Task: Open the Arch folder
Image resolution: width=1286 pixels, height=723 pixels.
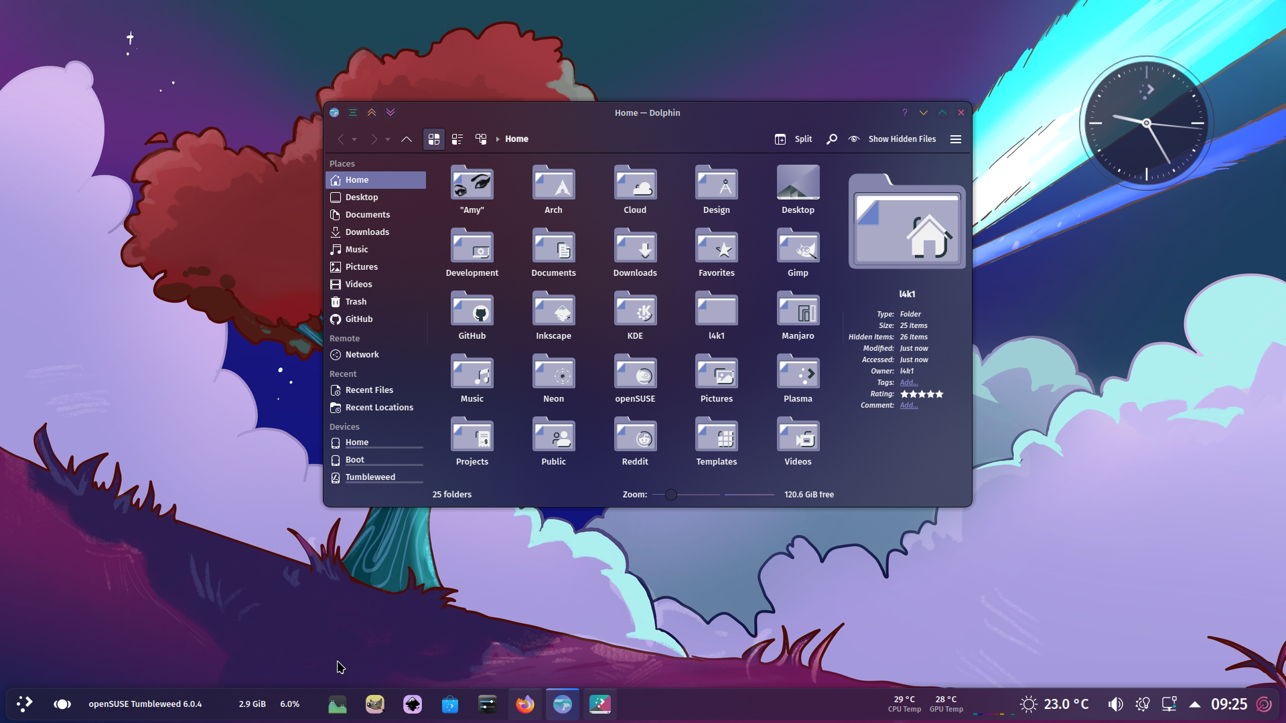Action: [x=553, y=190]
